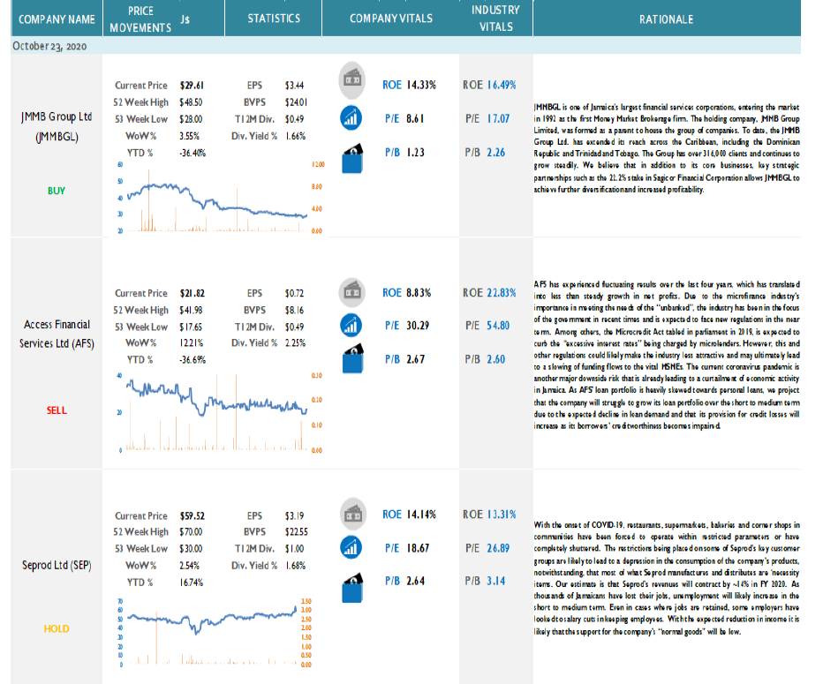Click the blue wallet icon beside P/B 2.67

tap(352, 358)
